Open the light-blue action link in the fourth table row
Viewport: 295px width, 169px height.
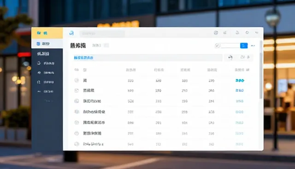(240, 112)
